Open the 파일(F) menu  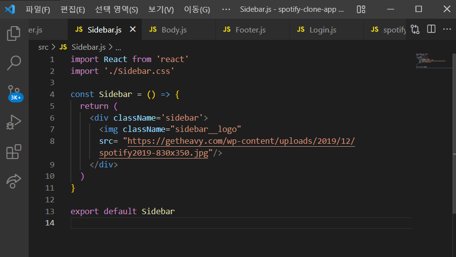point(38,9)
